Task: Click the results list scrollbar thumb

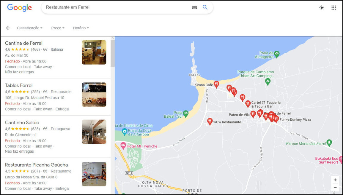Action: (112, 53)
